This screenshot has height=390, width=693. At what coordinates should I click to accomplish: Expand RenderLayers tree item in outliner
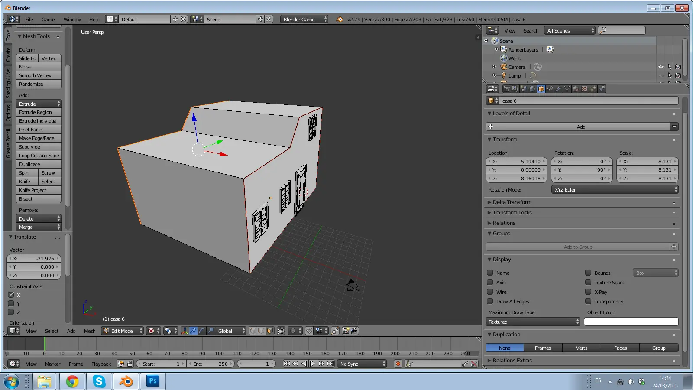(x=496, y=49)
